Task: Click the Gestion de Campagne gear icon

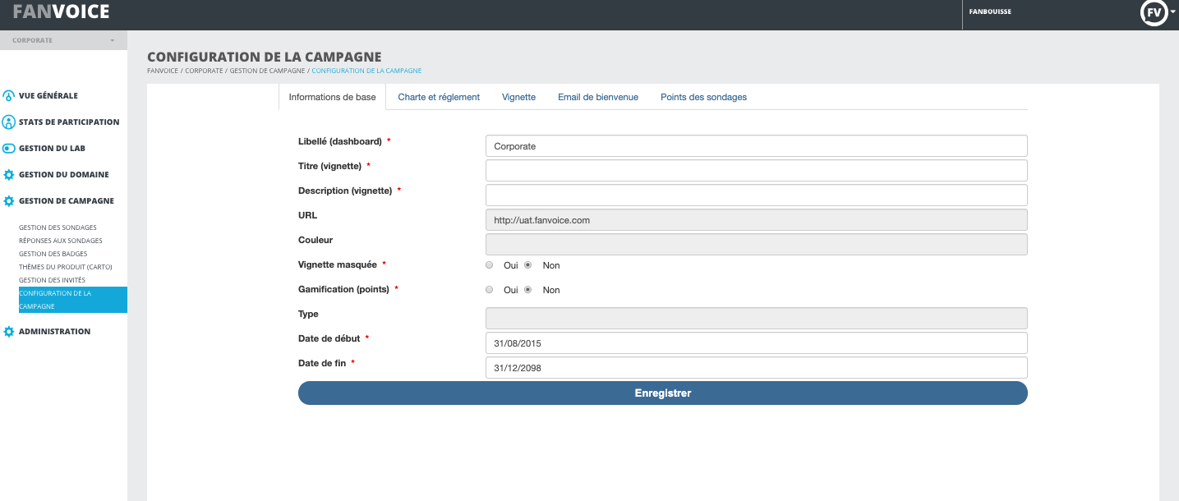Action: [9, 201]
